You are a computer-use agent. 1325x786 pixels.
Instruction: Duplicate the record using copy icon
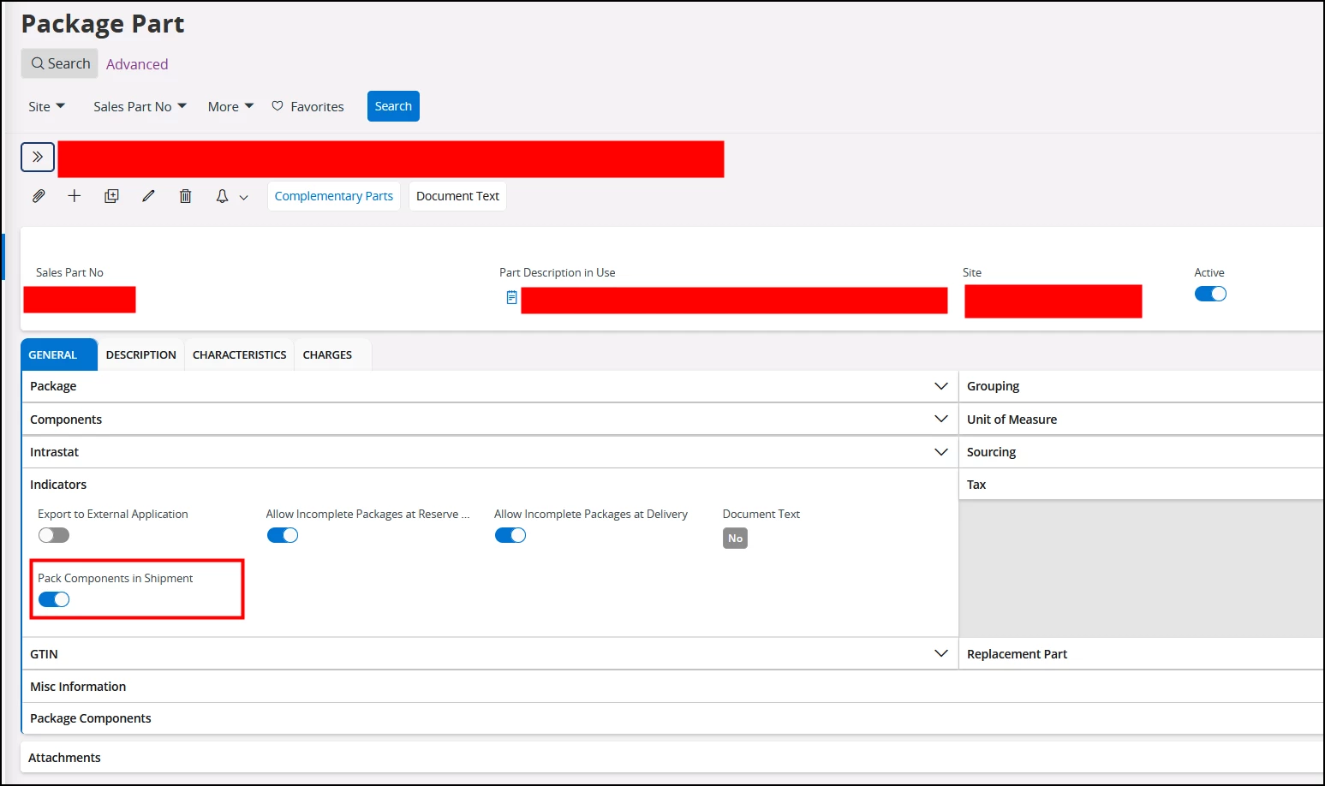[111, 196]
